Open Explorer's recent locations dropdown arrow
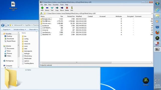The height and width of the screenshot is (90, 161). (x=8, y=25)
